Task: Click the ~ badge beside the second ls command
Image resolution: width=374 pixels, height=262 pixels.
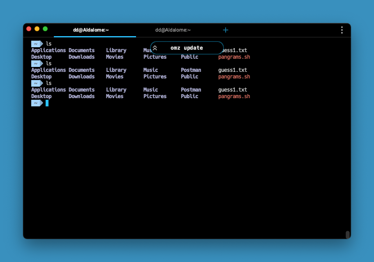Action: 36,63
